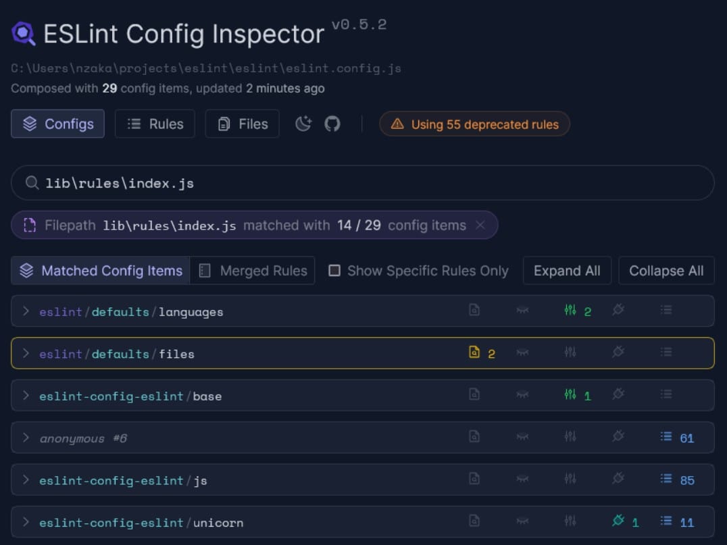Click the rules list icon on eslint/defaults/files row

click(666, 352)
